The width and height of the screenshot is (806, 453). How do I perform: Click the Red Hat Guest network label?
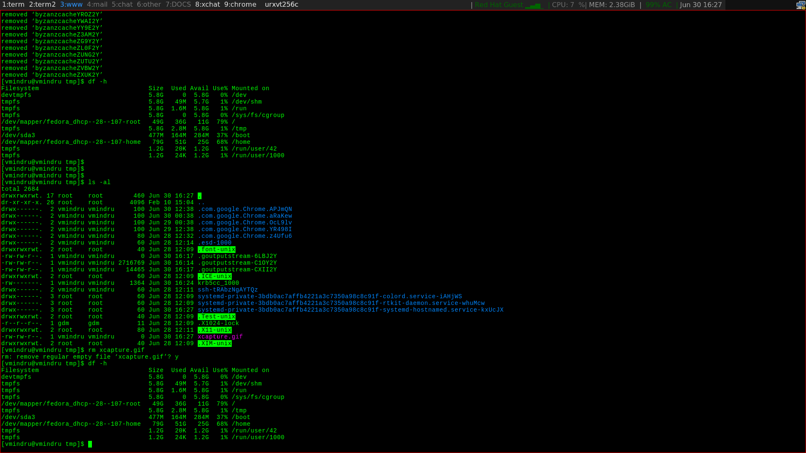[x=499, y=5]
